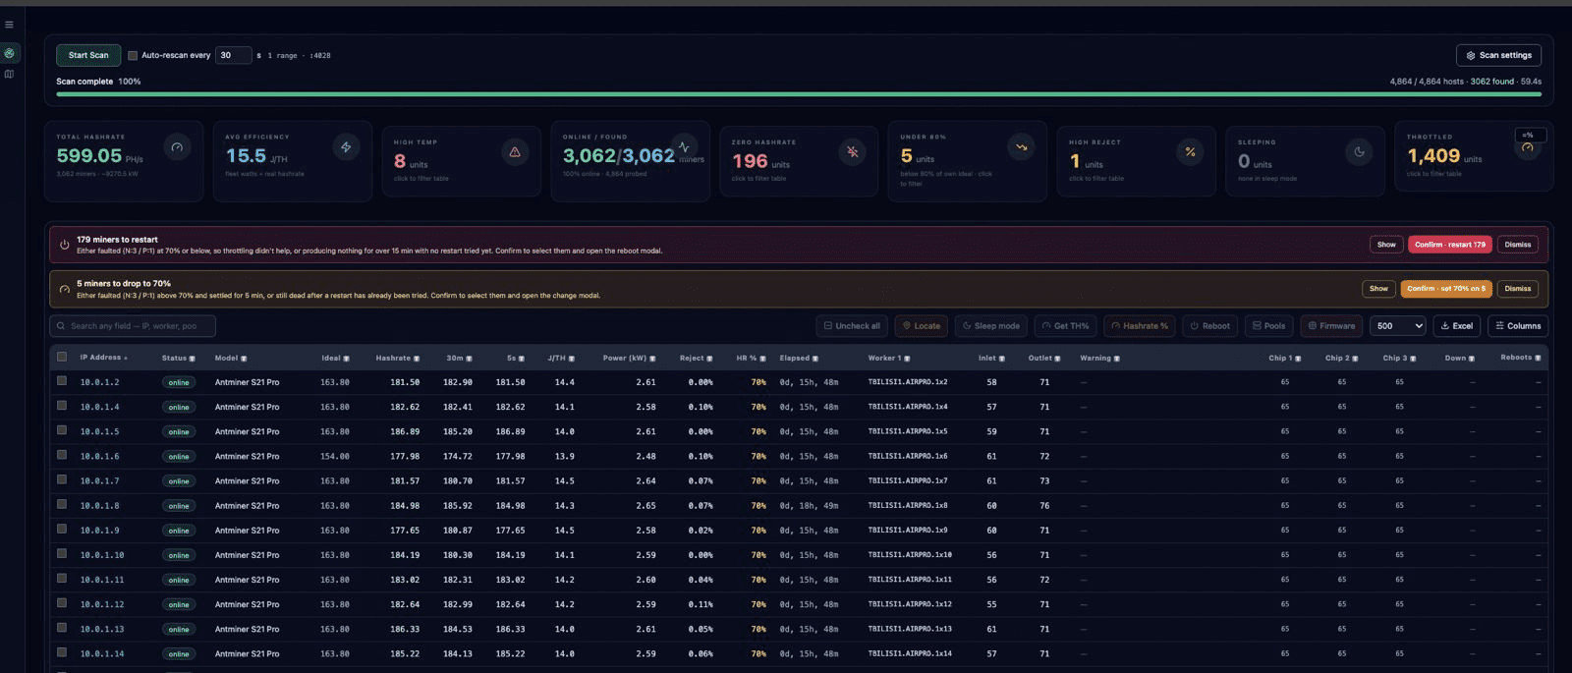The width and height of the screenshot is (1572, 673).
Task: Click the Get TH% toolbar button
Action: 1066,326
